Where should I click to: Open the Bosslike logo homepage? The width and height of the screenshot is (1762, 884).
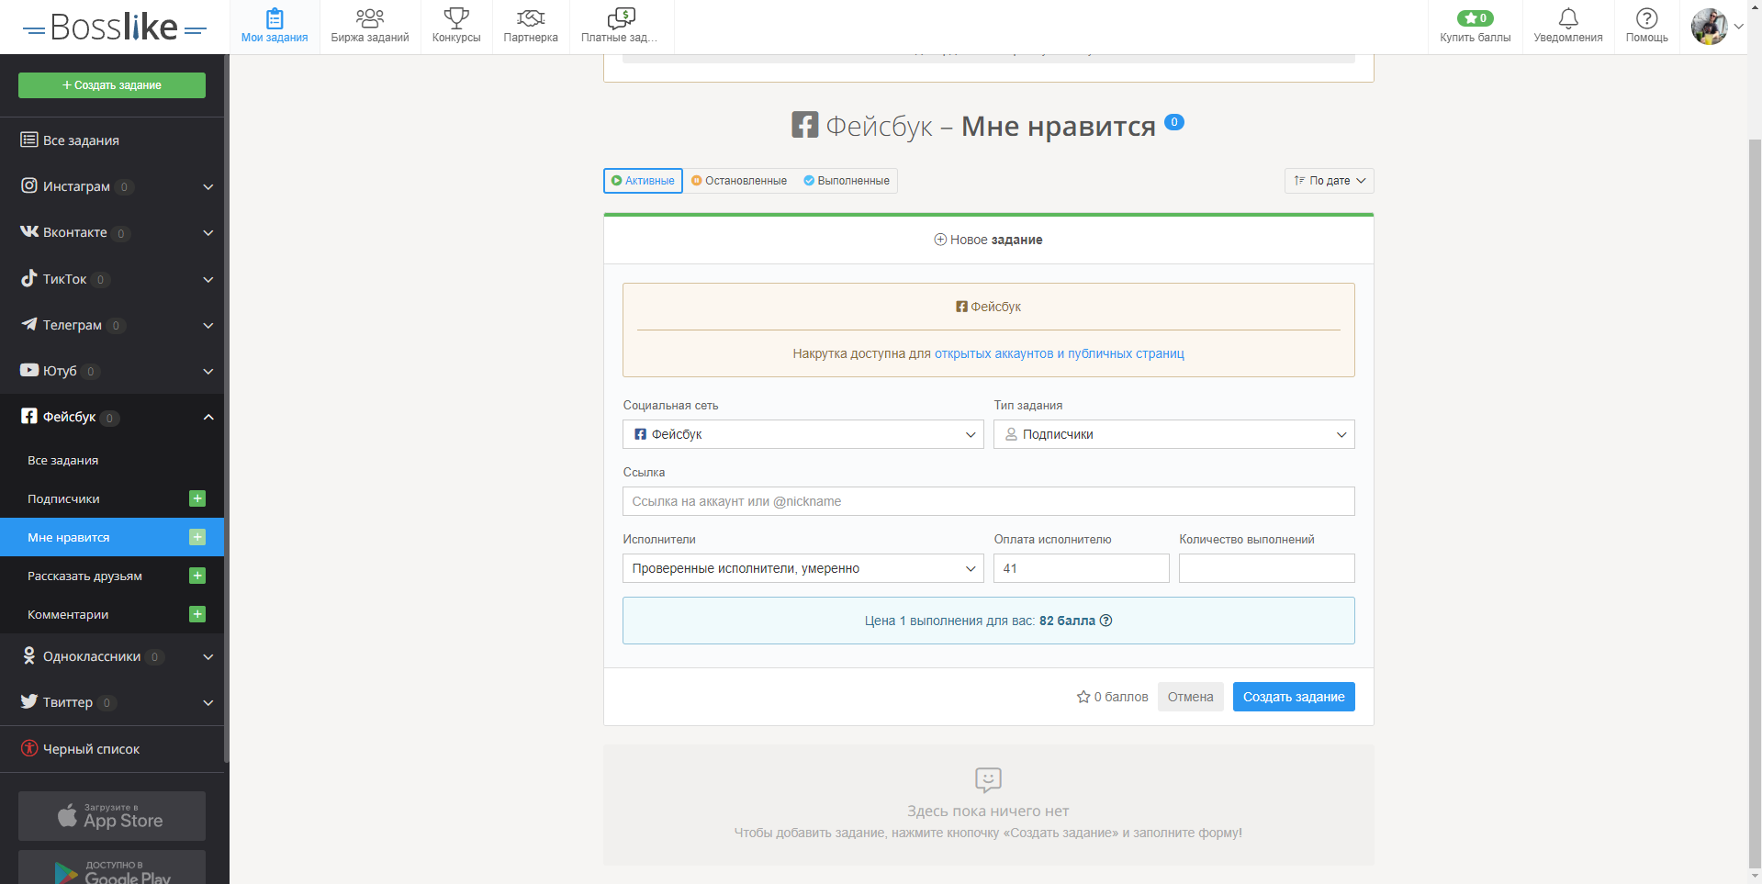115,28
